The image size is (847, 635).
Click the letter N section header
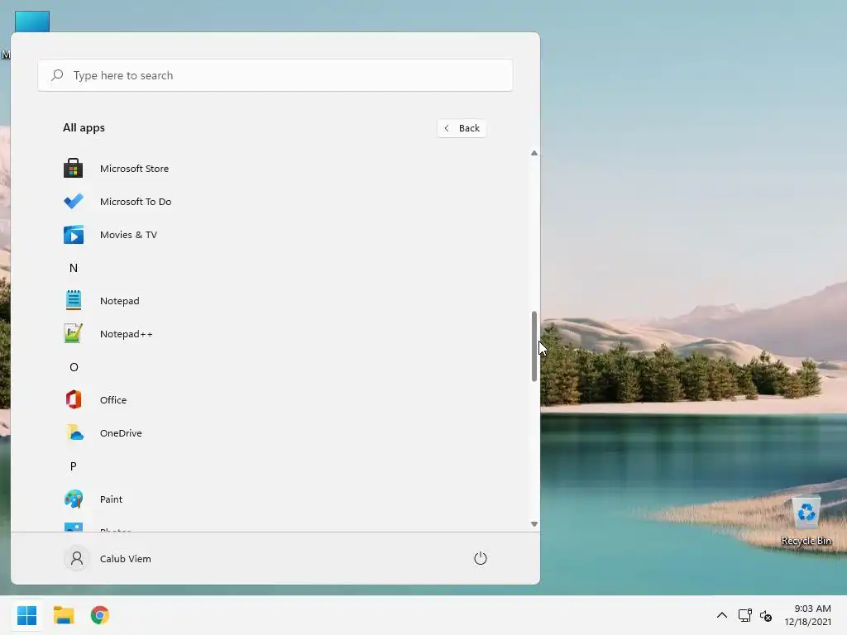coord(74,268)
